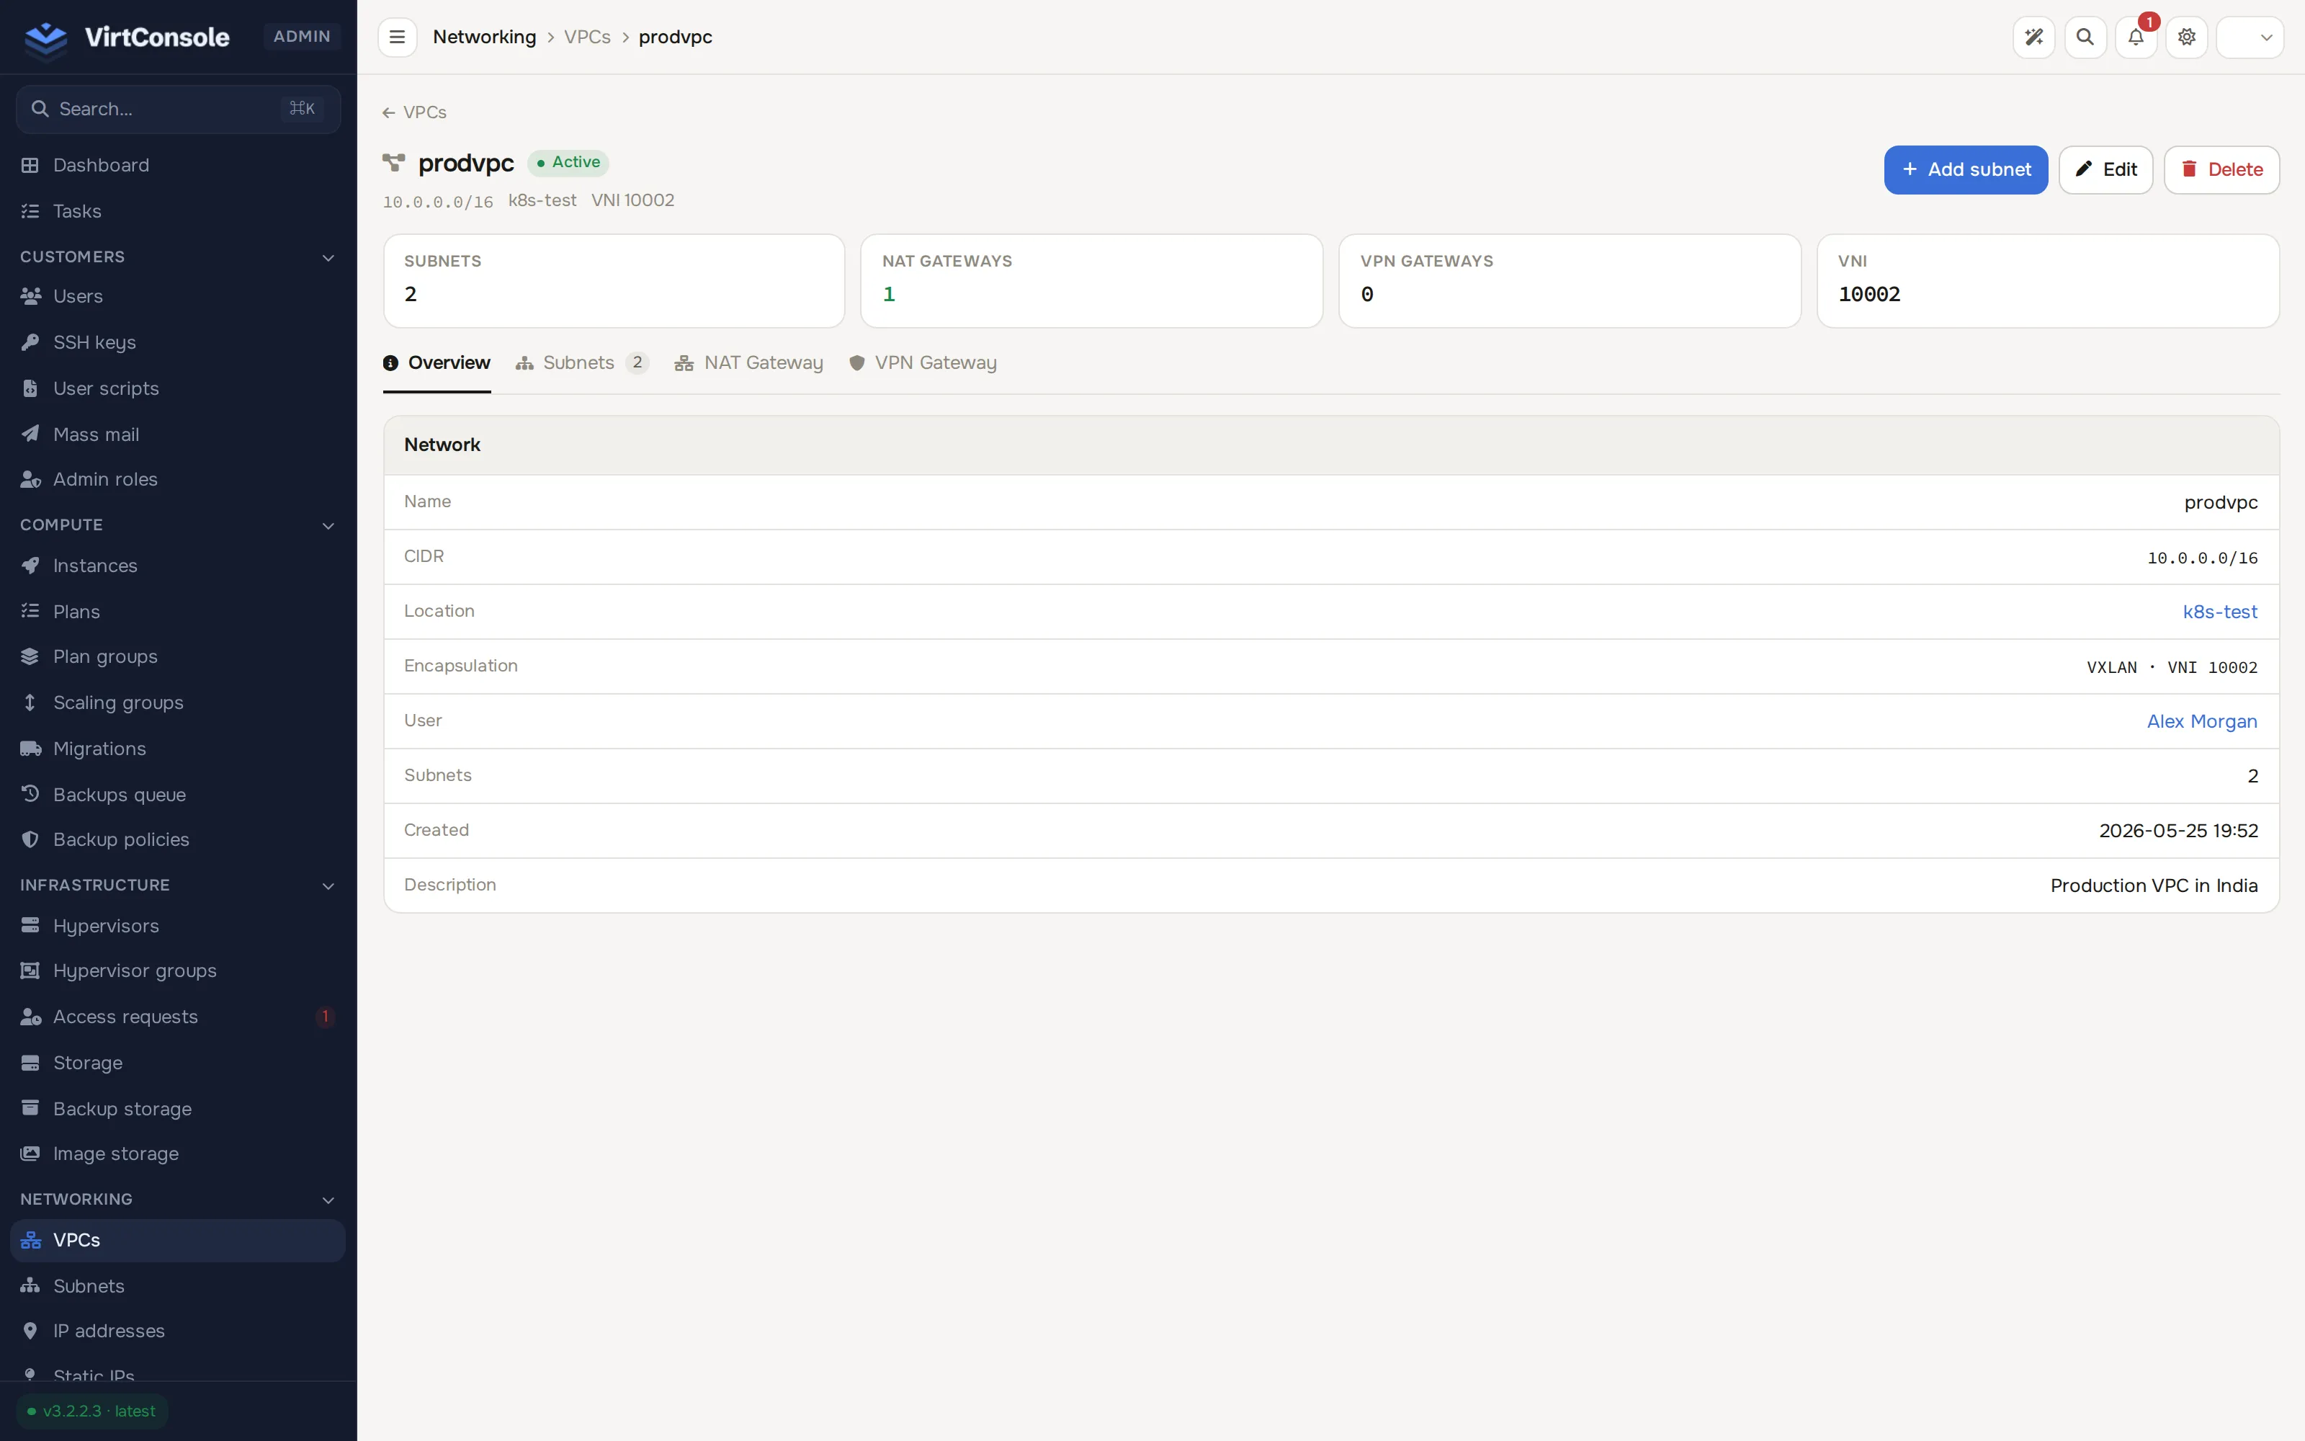Open the magic wand tool icon
The height and width of the screenshot is (1441, 2305).
2033,37
